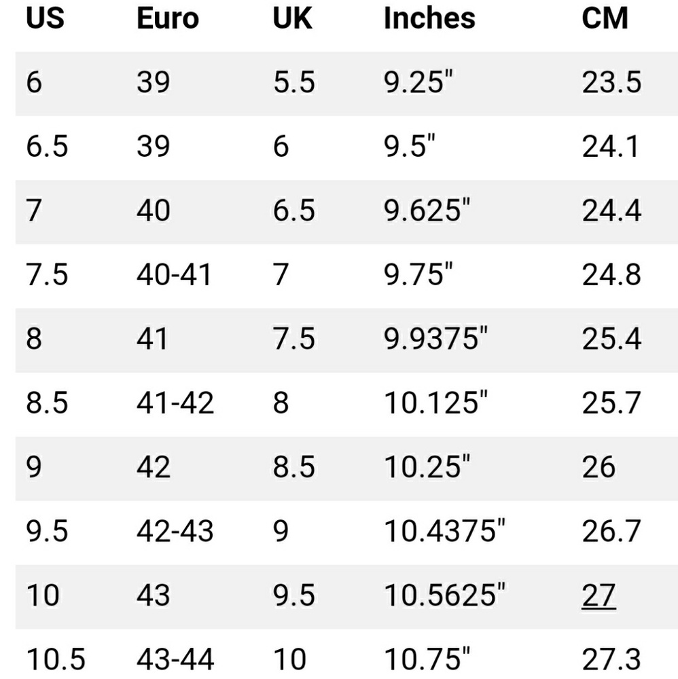Click the underlined 27 CM link
Image resolution: width=678 pixels, height=679 pixels.
coord(599,595)
